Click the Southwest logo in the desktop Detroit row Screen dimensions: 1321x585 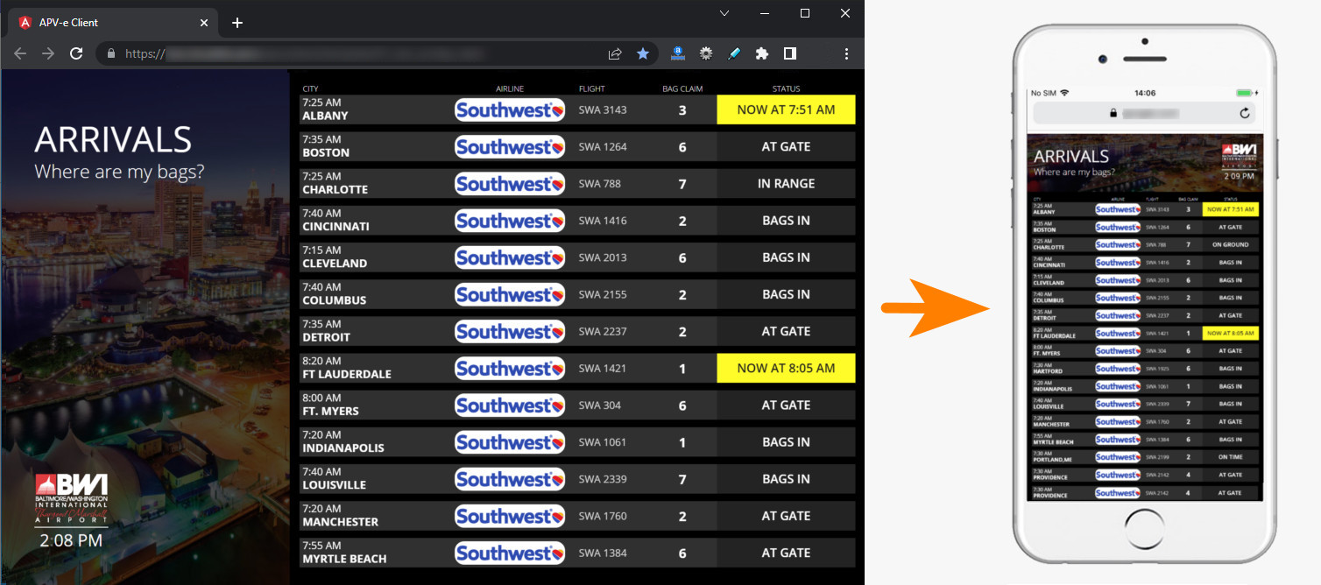coord(510,332)
